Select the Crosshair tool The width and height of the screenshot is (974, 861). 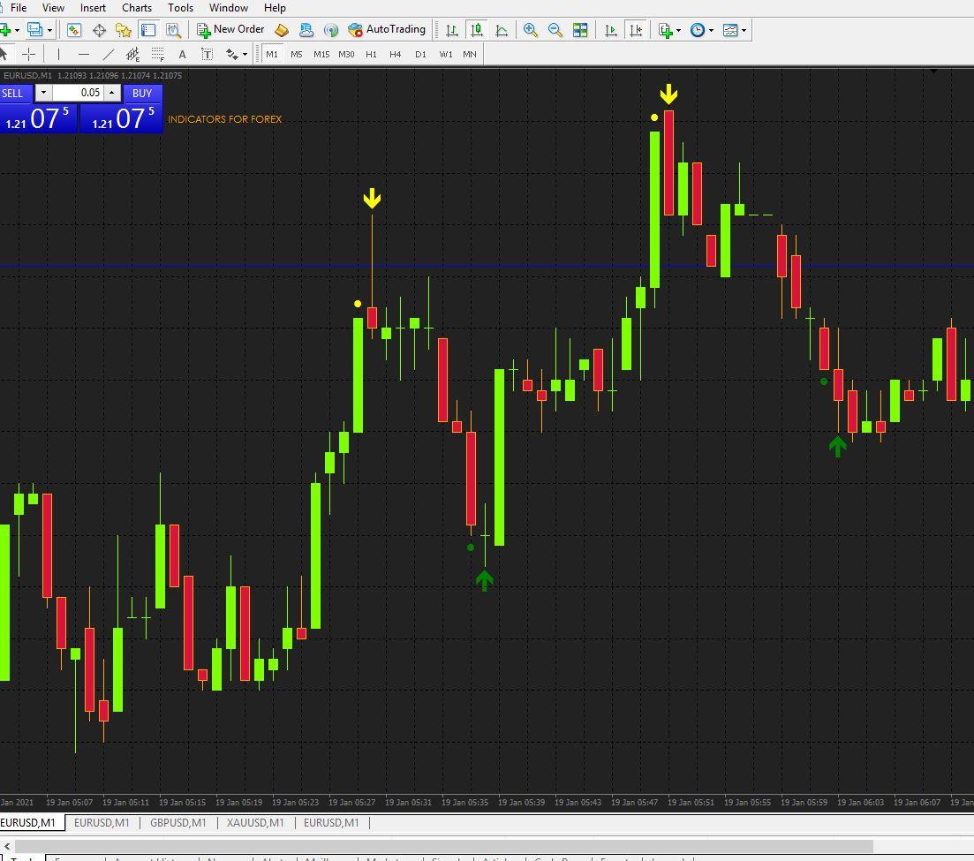(27, 54)
